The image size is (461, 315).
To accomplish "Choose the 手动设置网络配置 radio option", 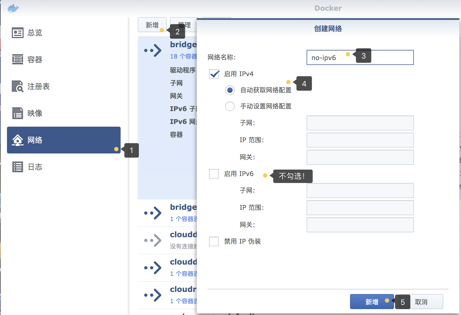I will (x=230, y=106).
